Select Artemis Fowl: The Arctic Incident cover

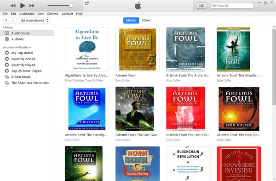(185, 49)
